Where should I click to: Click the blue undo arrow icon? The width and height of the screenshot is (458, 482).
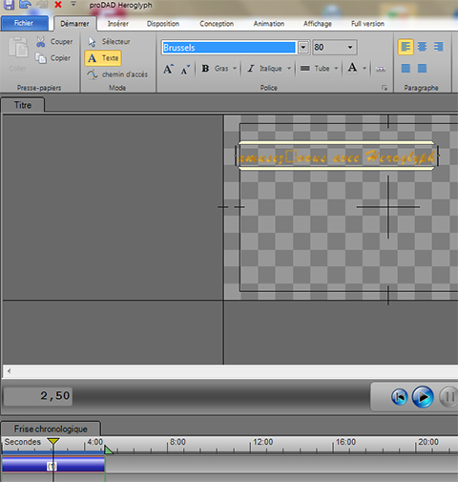point(25,4)
